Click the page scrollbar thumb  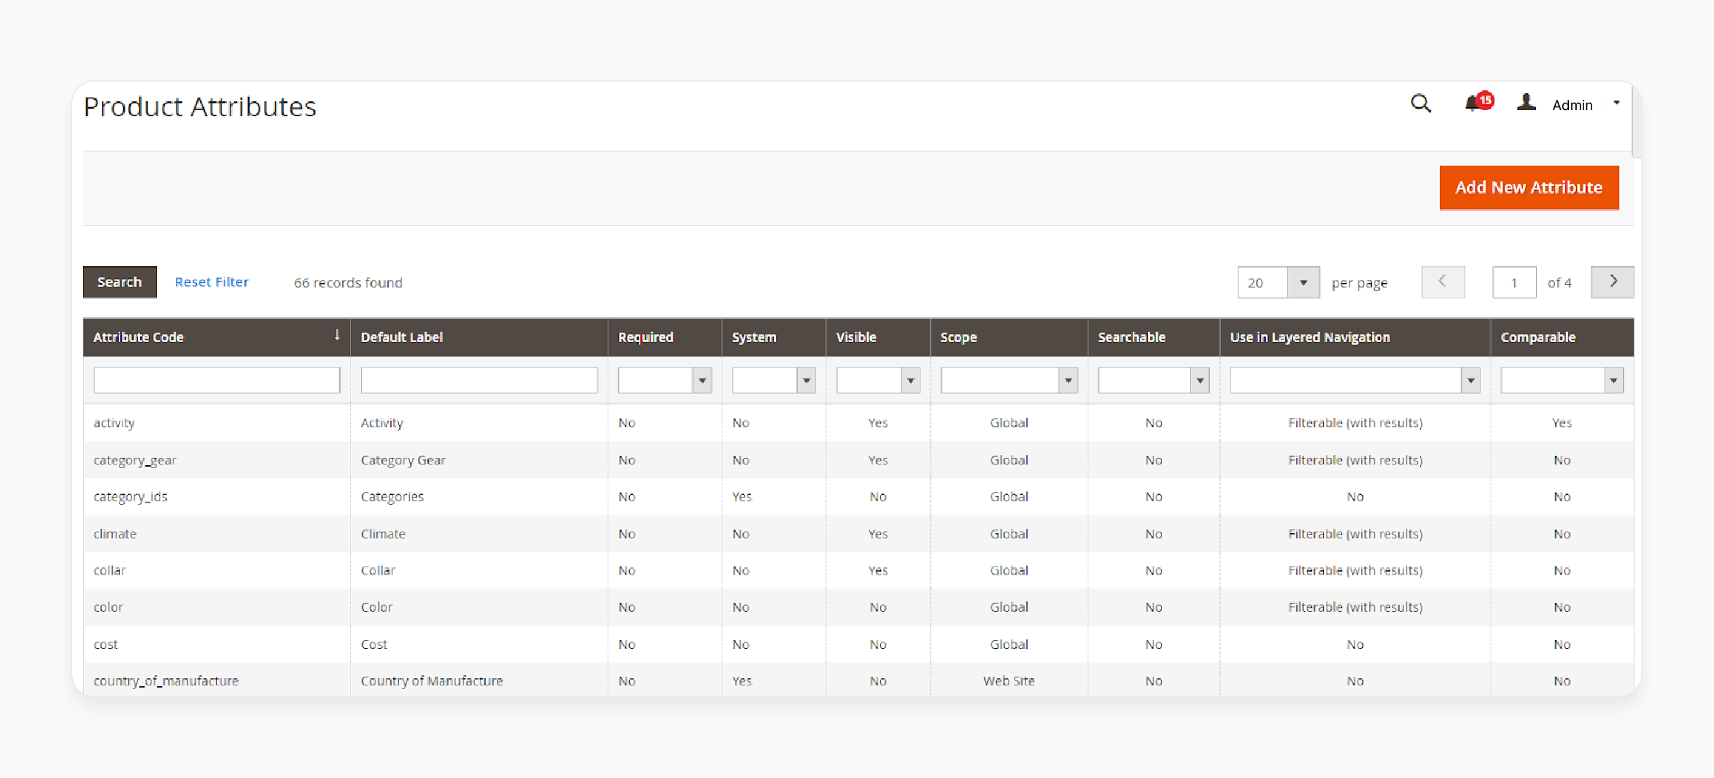pyautogui.click(x=1637, y=120)
